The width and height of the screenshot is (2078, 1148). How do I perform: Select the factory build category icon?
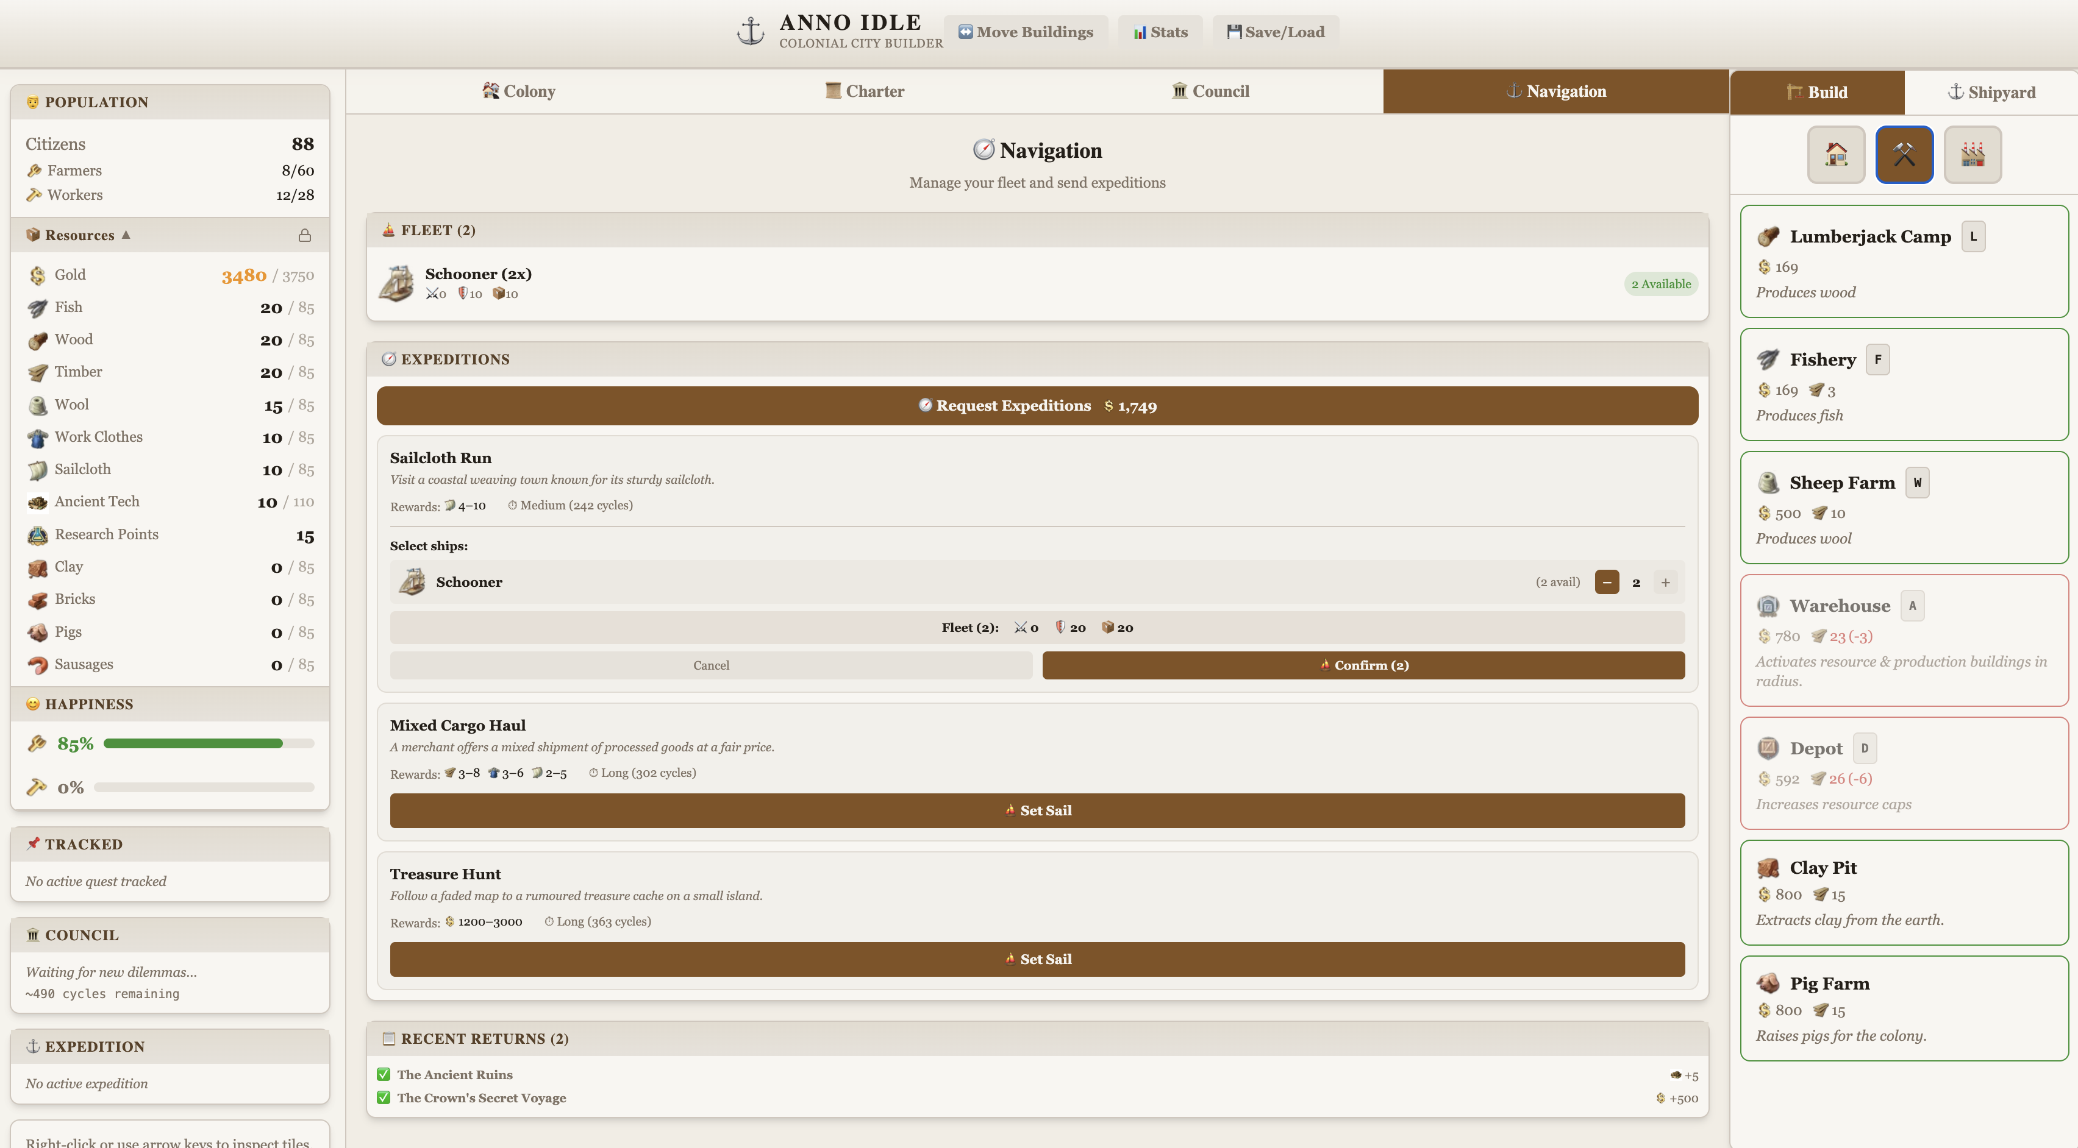1973,154
